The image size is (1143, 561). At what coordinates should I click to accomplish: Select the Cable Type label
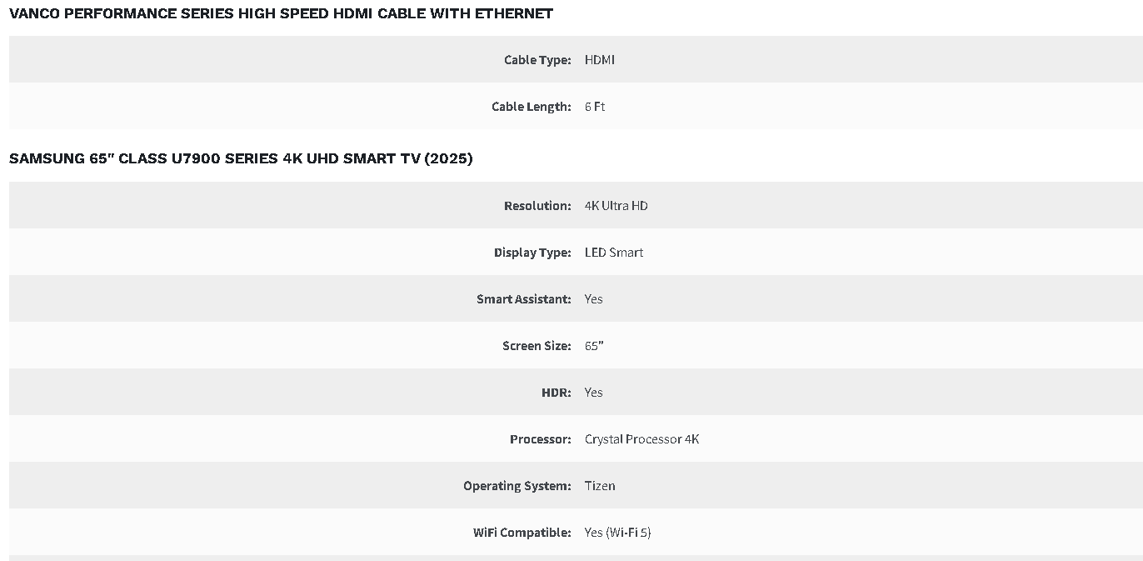(537, 60)
